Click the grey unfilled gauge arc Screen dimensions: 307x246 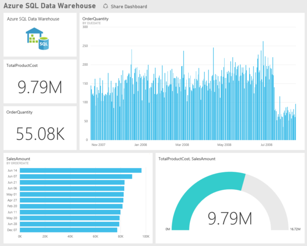click(x=271, y=196)
